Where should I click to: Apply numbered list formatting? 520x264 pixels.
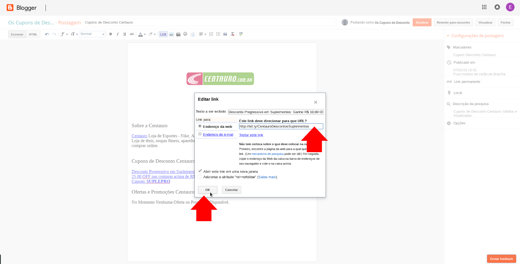click(211, 34)
